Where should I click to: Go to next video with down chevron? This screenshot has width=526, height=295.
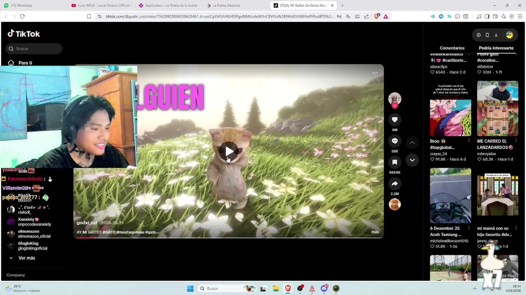tap(412, 160)
